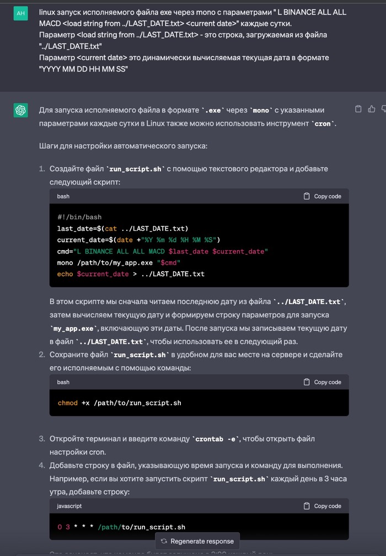The height and width of the screenshot is (556, 386).
Task: Click the inline crontab -e code
Action: pos(216,439)
